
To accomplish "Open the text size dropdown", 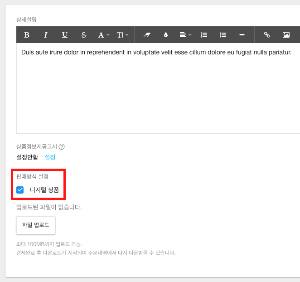I will pyautogui.click(x=122, y=35).
